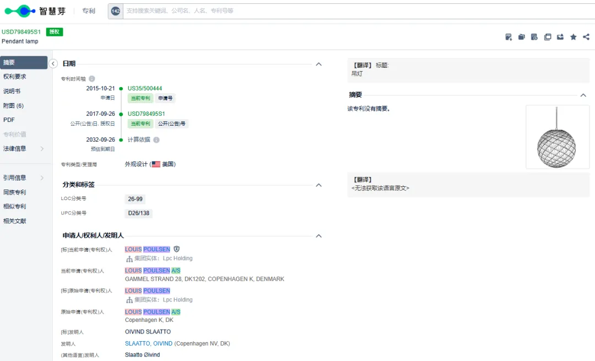Focus the patent search input field
Screen dimensions: 595x361
tap(359, 11)
